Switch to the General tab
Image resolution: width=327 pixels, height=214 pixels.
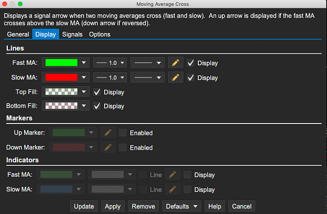(x=18, y=34)
